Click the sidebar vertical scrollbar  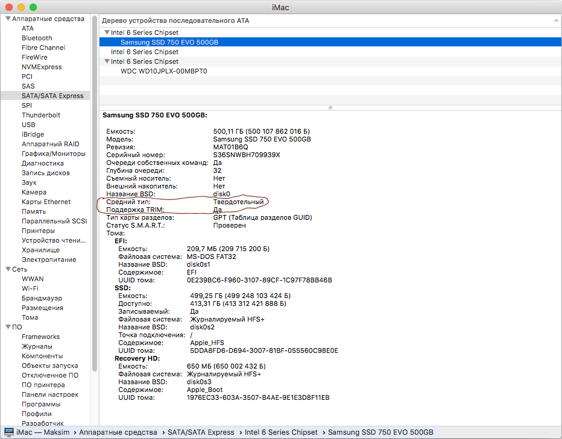[95, 193]
